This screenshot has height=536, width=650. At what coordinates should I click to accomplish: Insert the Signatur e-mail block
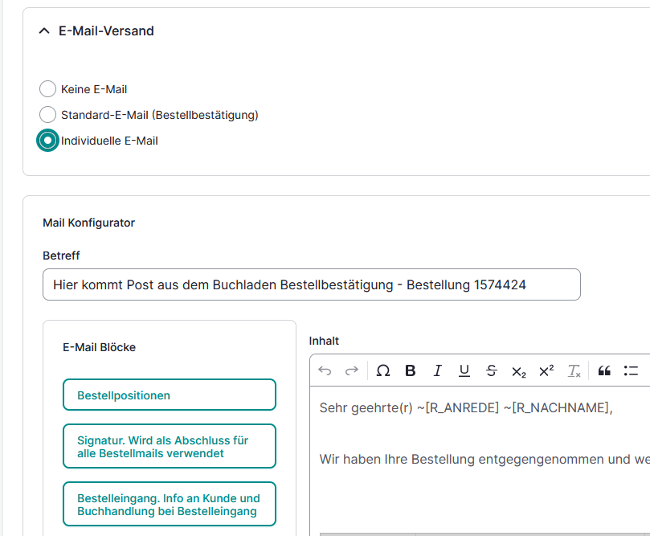pyautogui.click(x=170, y=446)
